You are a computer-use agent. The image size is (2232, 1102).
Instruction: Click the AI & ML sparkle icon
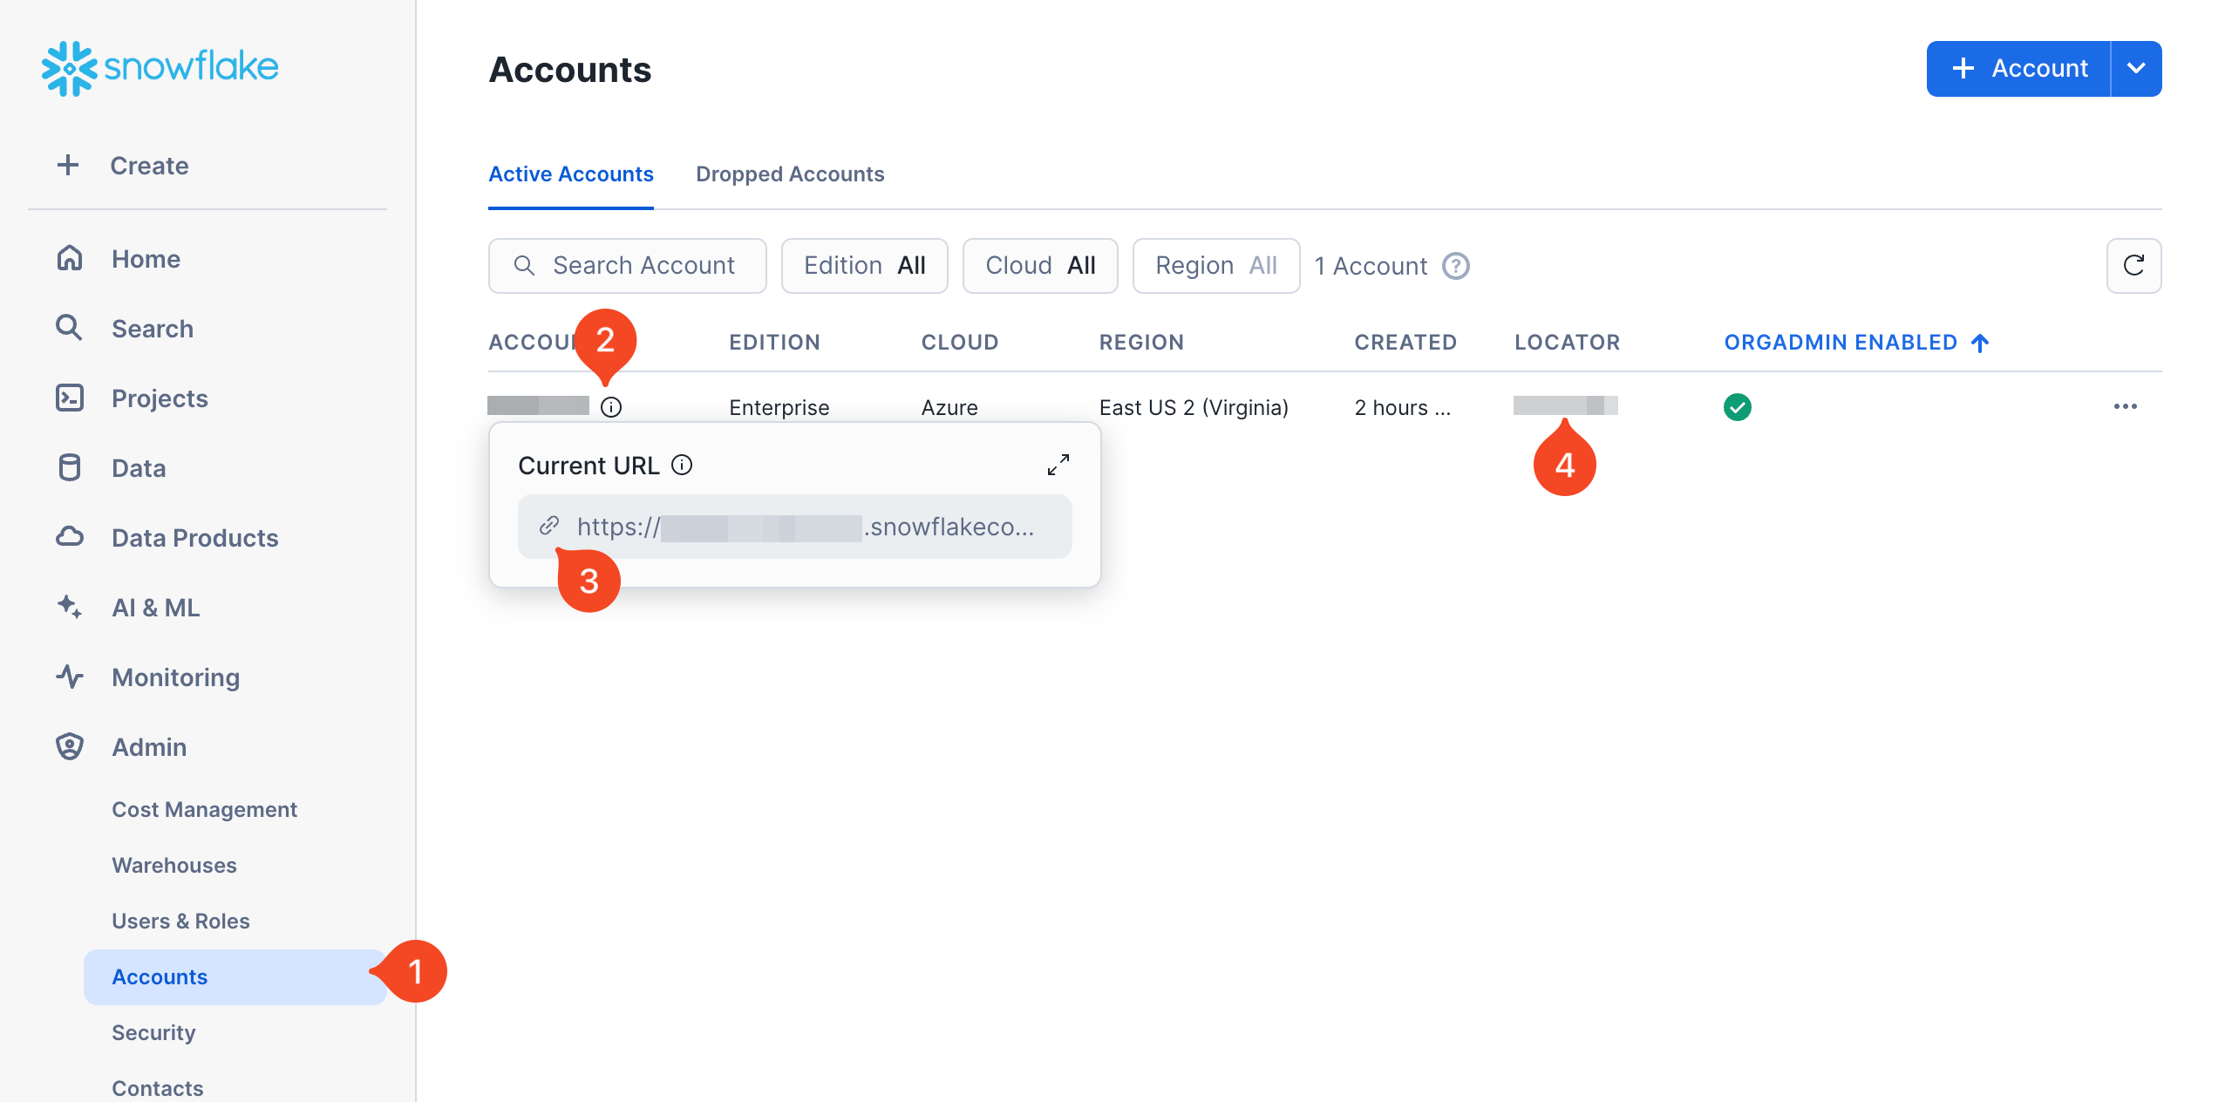(x=70, y=607)
